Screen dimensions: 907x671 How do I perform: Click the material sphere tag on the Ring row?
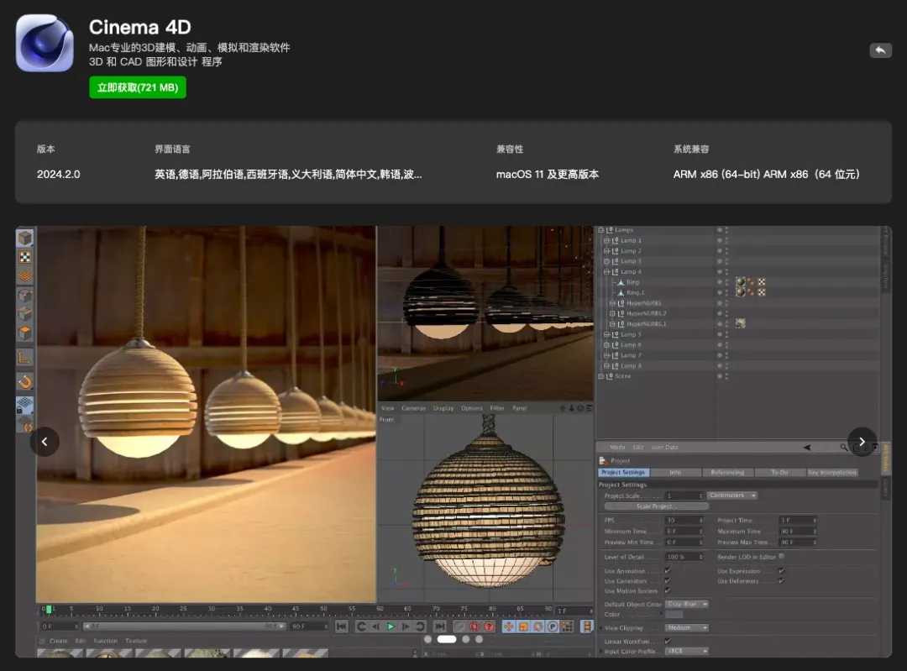point(740,282)
